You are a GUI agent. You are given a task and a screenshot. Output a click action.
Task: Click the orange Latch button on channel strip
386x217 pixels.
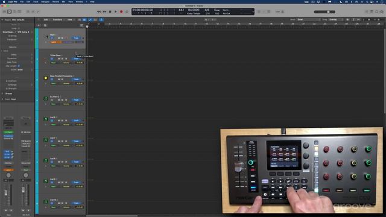point(8,170)
